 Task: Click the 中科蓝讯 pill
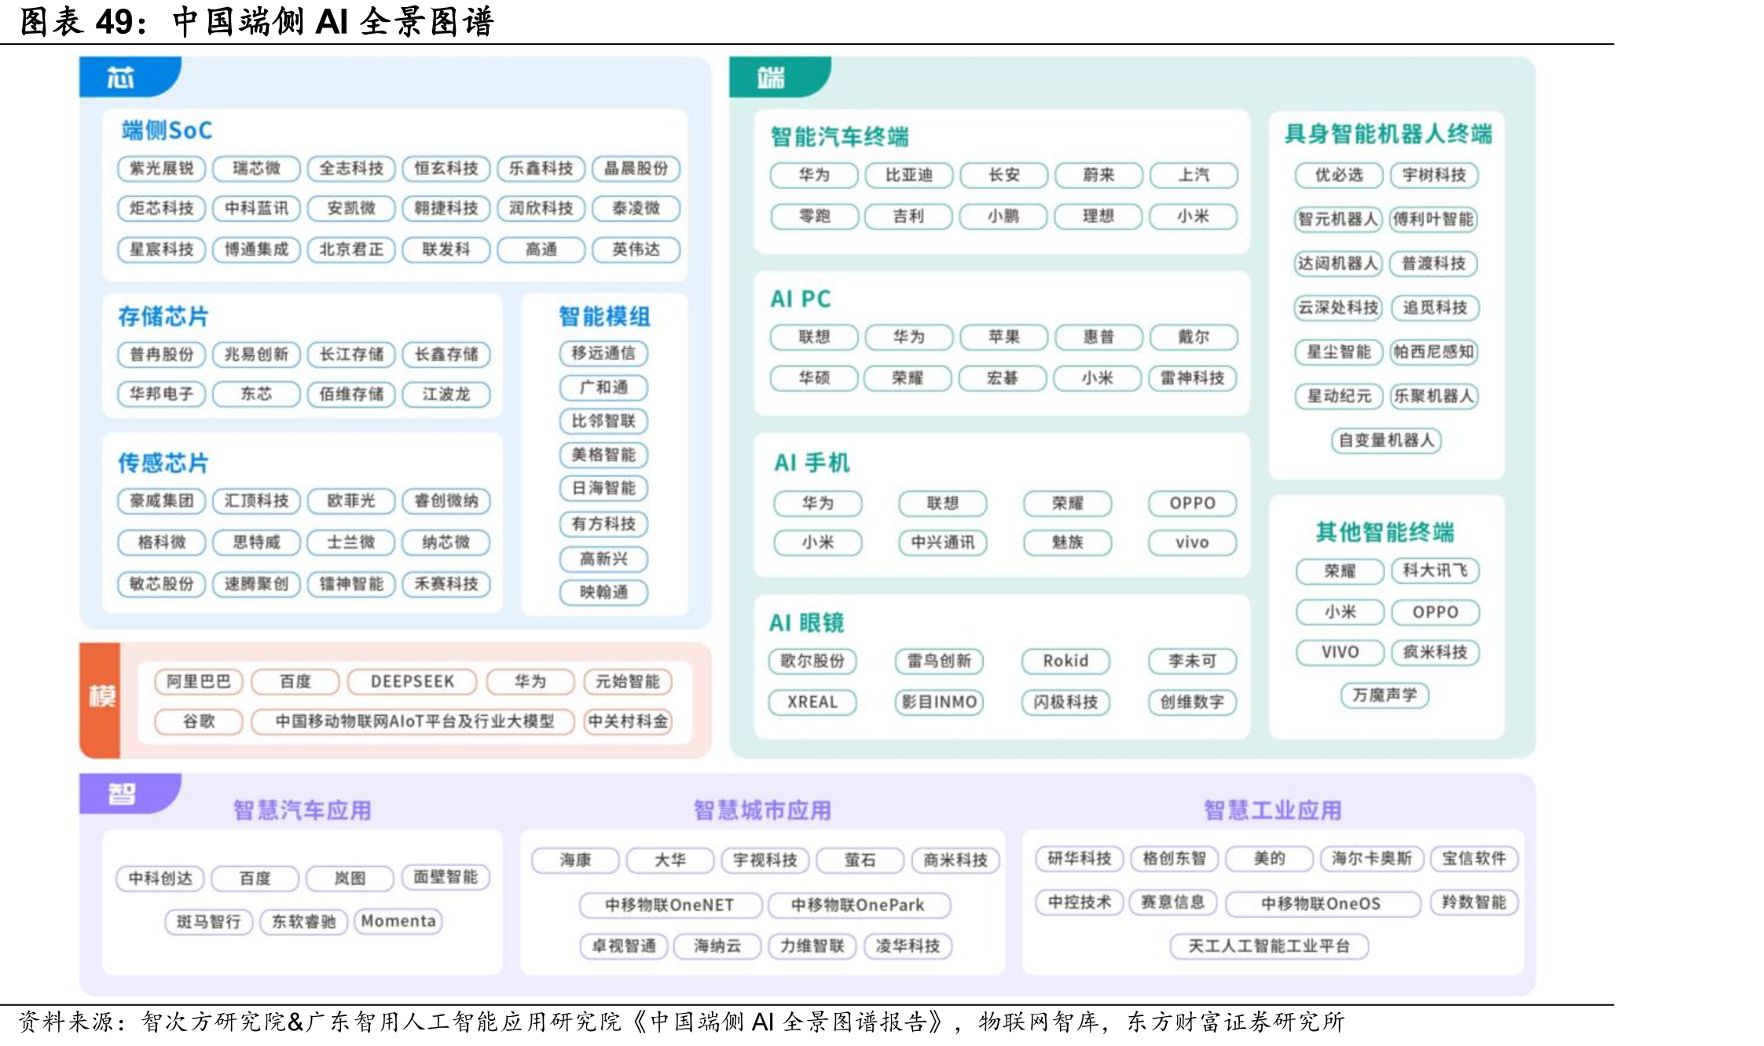tap(256, 208)
